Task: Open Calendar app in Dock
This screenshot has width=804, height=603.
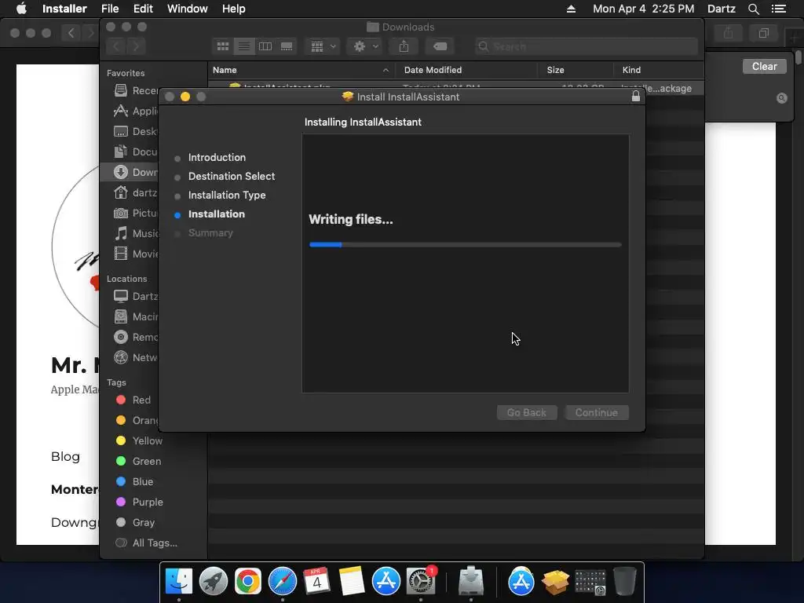Action: pyautogui.click(x=316, y=582)
